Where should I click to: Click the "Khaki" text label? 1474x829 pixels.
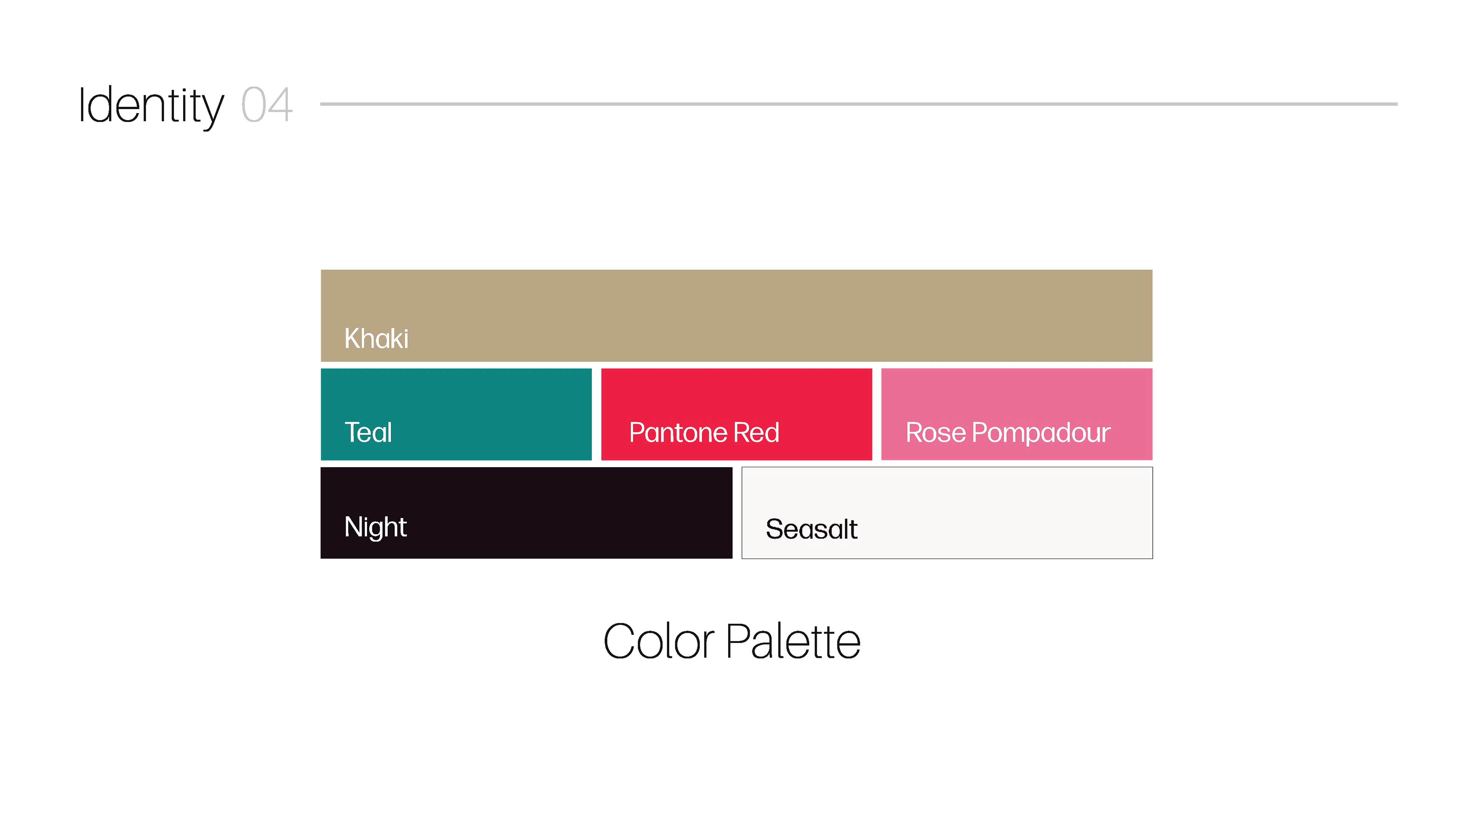click(377, 339)
